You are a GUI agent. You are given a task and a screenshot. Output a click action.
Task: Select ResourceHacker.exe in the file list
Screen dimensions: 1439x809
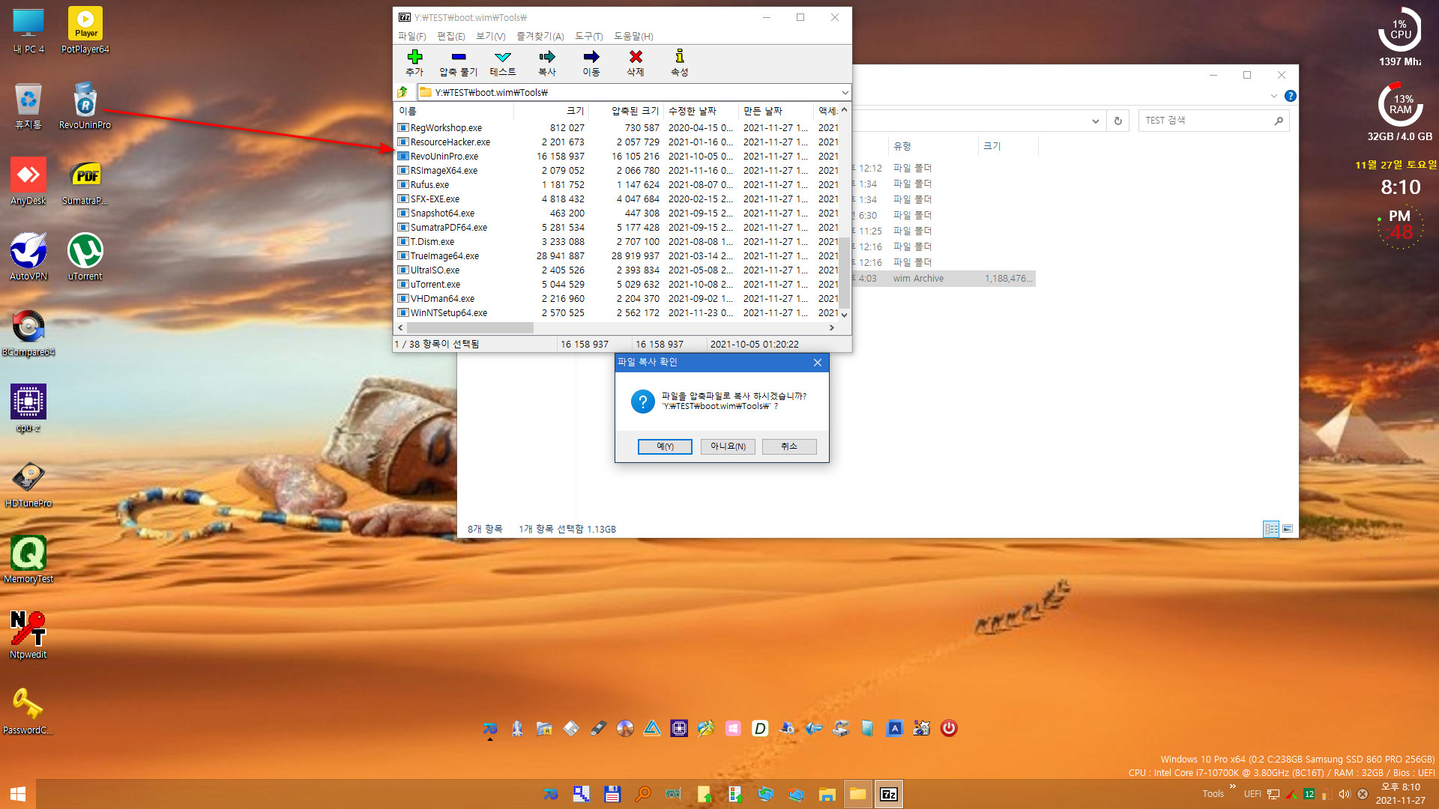[450, 142]
